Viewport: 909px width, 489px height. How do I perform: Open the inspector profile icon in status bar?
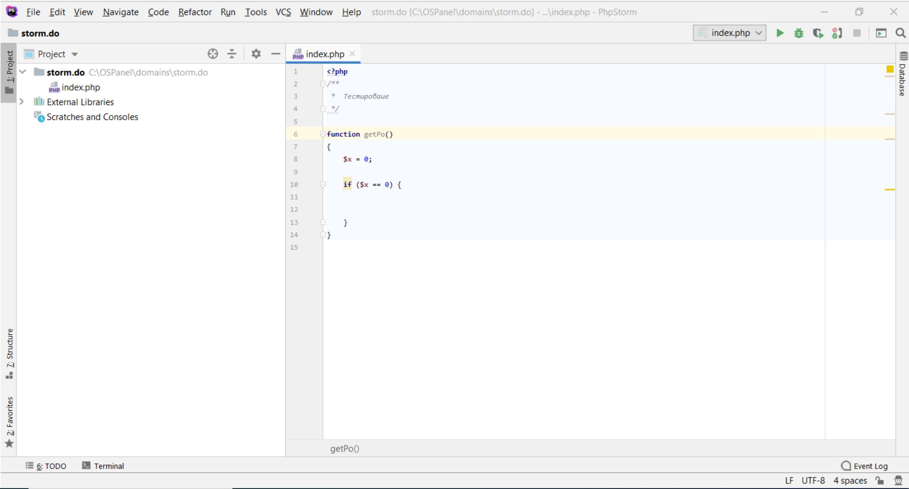tap(898, 480)
